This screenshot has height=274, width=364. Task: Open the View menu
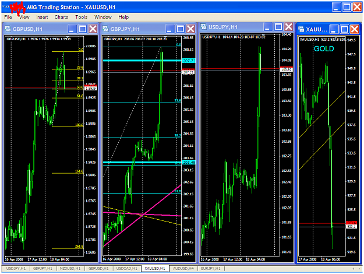point(24,17)
